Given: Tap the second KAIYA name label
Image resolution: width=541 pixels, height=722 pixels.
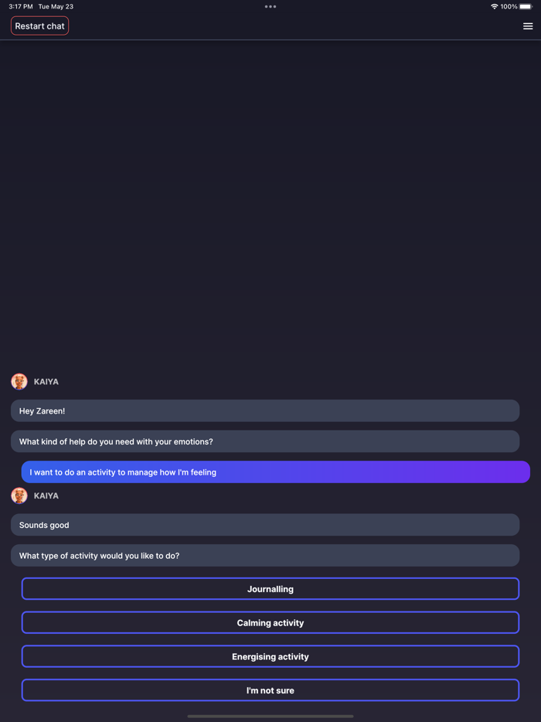Looking at the screenshot, I should tap(46, 496).
